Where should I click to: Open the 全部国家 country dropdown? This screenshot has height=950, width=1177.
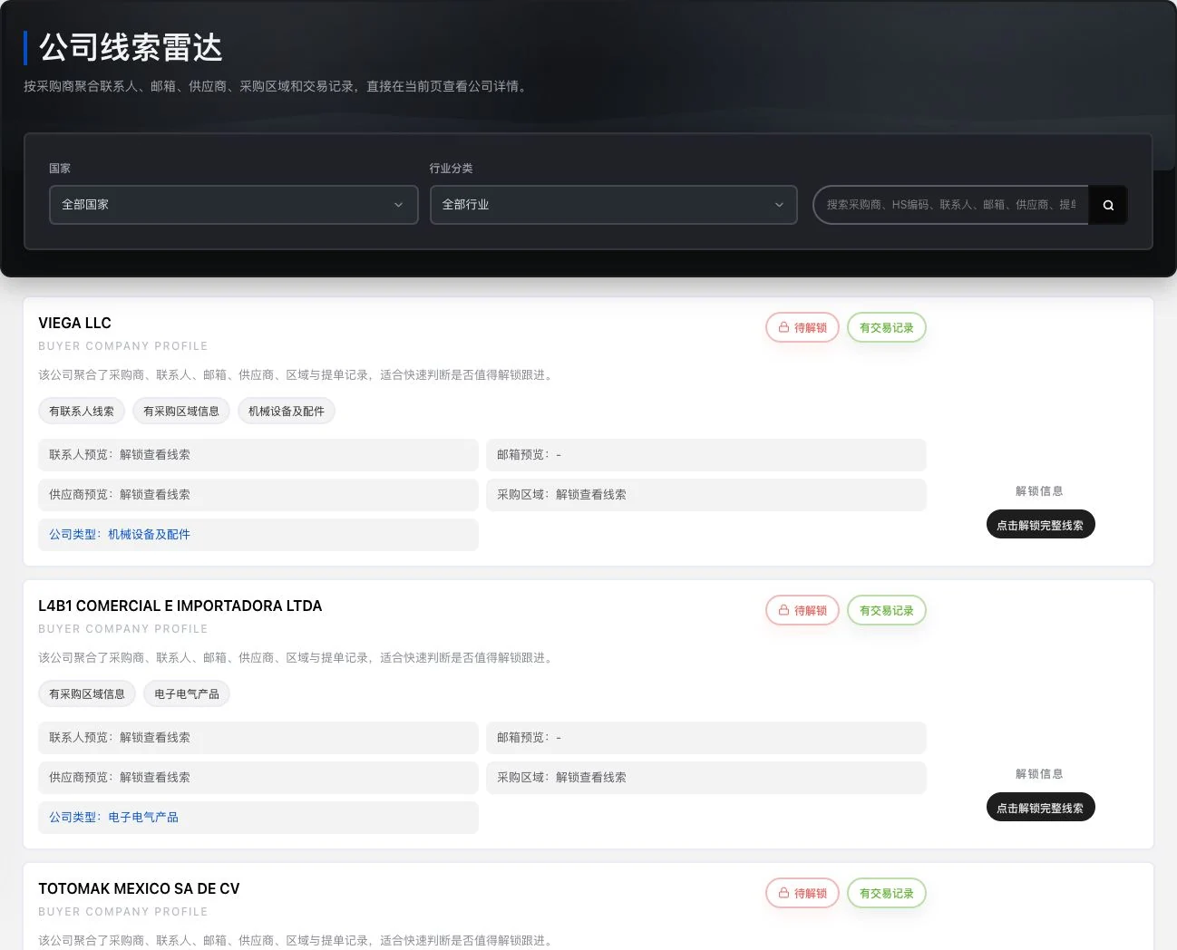[234, 205]
